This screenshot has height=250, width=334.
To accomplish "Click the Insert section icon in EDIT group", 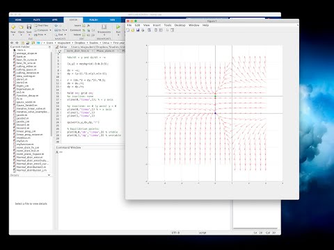I will point(83,26).
